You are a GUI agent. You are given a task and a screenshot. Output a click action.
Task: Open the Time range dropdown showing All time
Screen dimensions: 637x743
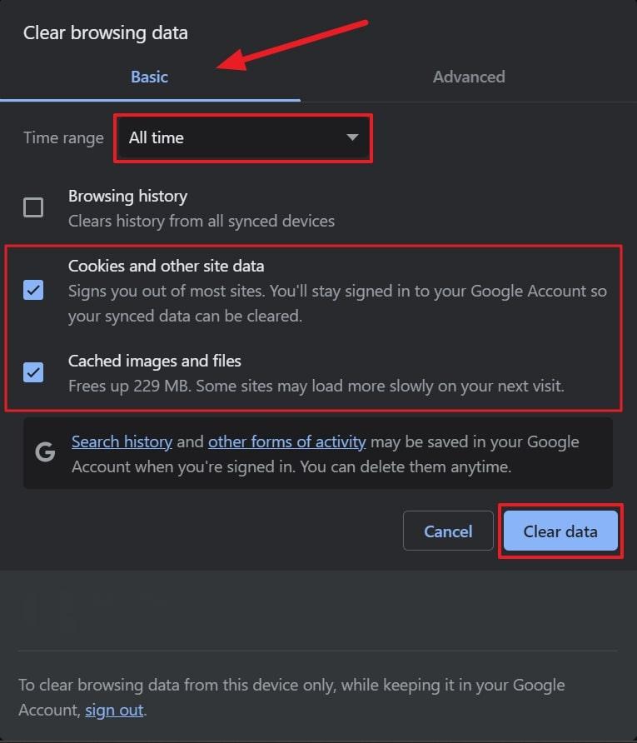coord(243,138)
